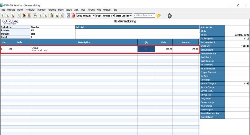Open the Inventory menu
The height and width of the screenshot is (135, 250).
pyautogui.click(x=41, y=10)
